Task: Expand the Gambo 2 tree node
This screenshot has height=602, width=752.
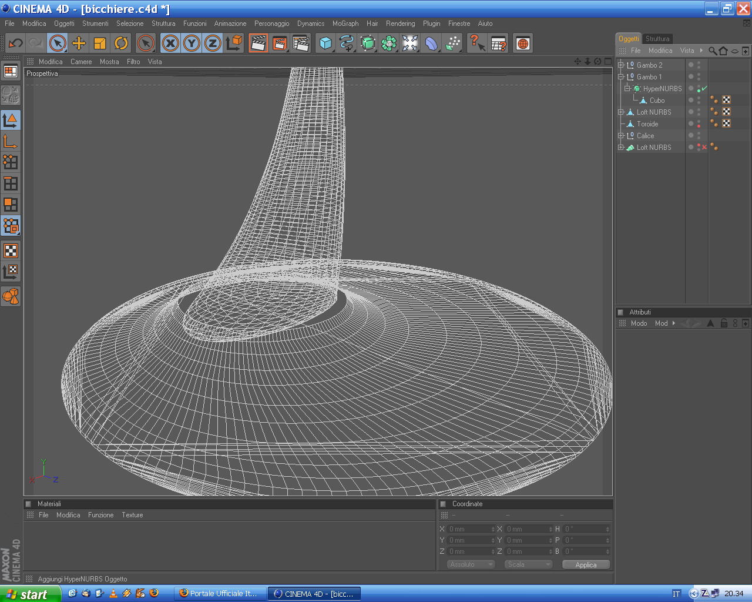Action: click(x=620, y=65)
